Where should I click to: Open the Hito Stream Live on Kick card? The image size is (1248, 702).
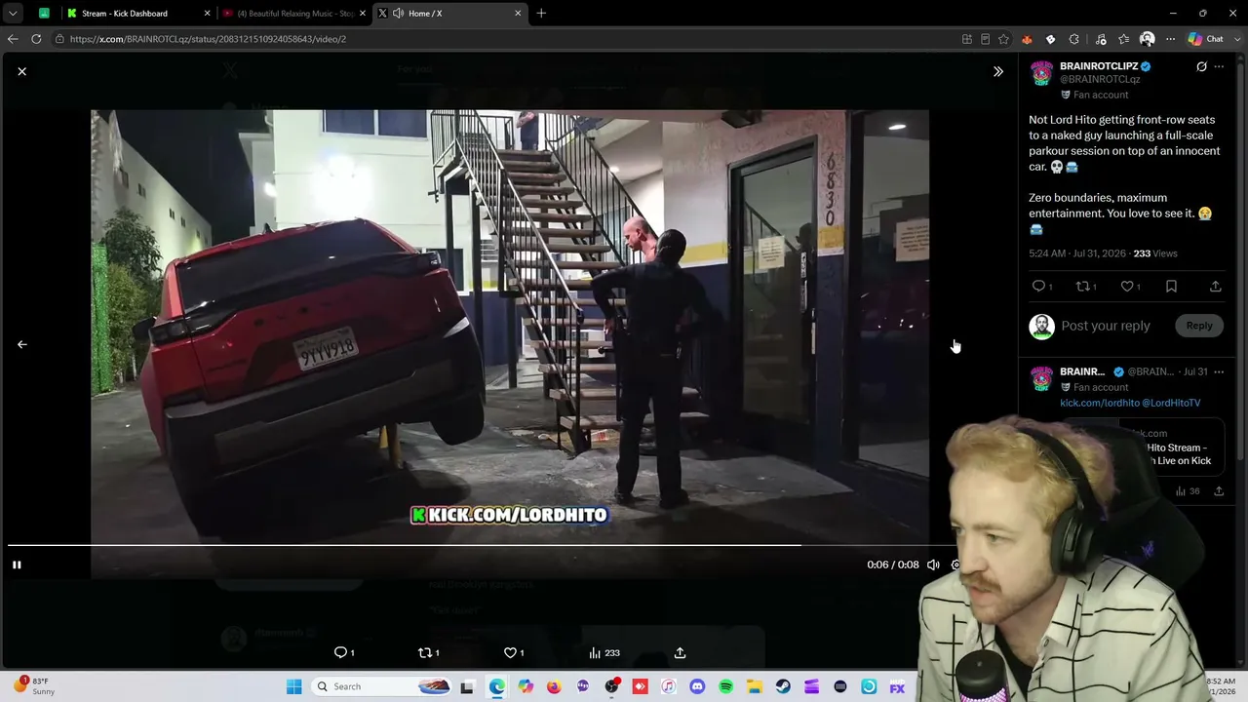tap(1142, 448)
